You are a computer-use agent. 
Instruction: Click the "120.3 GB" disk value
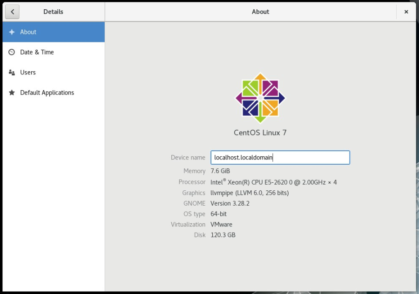223,235
